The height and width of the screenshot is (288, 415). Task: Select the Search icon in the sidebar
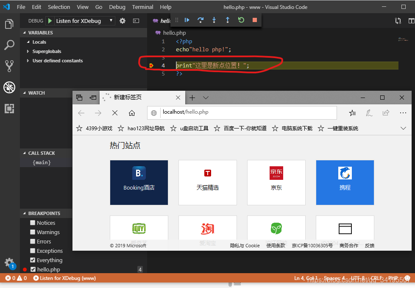[x=9, y=45]
